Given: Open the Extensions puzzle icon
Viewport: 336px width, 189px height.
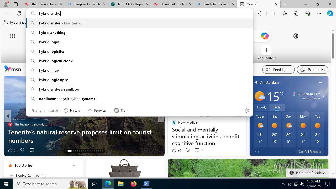Looking at the screenshot, I should (260, 13).
